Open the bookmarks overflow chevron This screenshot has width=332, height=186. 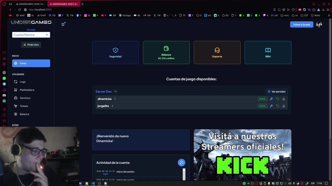pyautogui.click(x=329, y=16)
